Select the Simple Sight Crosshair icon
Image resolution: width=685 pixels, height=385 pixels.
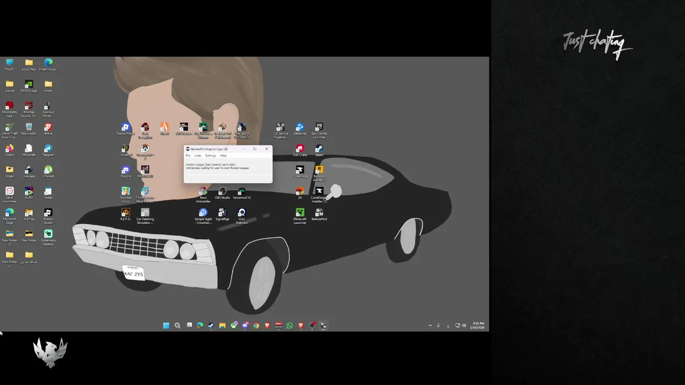pos(203,216)
